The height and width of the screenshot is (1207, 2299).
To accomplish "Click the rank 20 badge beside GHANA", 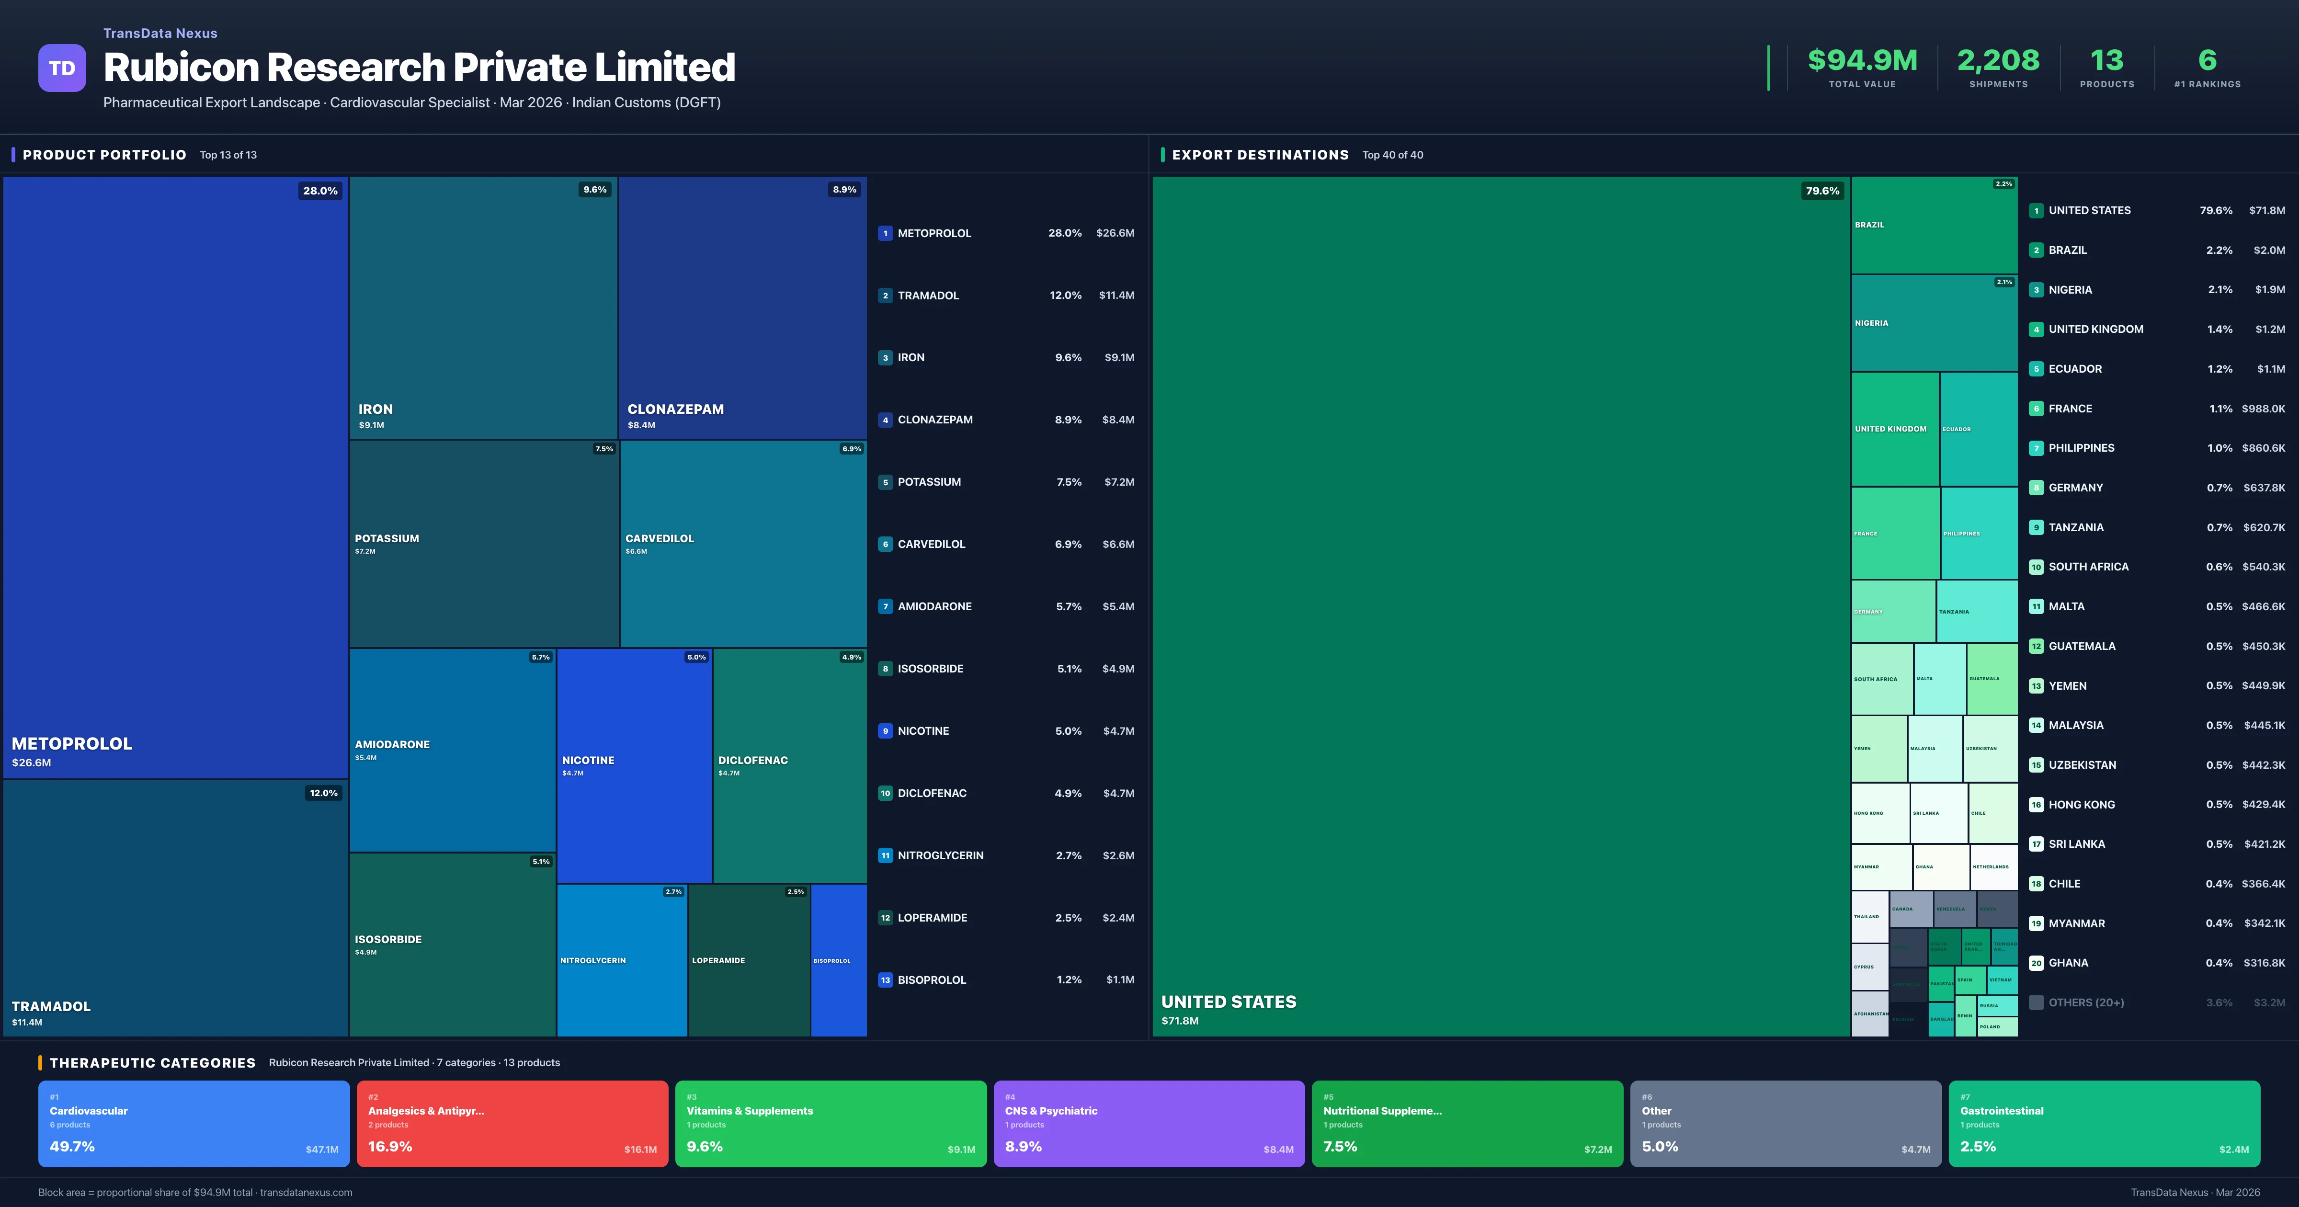I will tap(2036, 962).
